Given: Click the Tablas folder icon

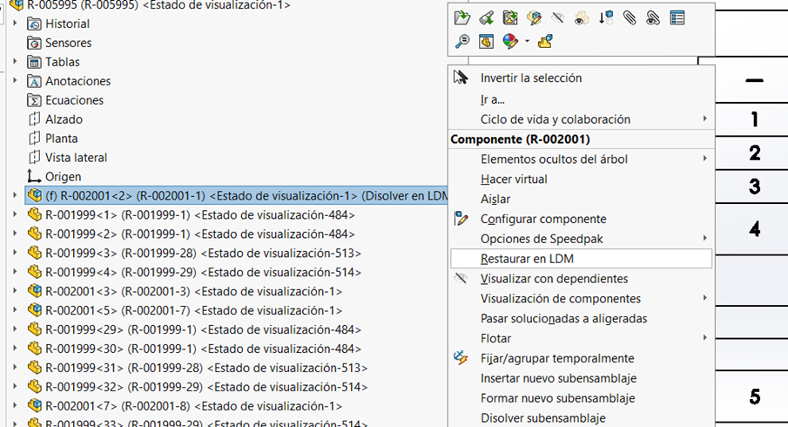Looking at the screenshot, I should [x=34, y=62].
